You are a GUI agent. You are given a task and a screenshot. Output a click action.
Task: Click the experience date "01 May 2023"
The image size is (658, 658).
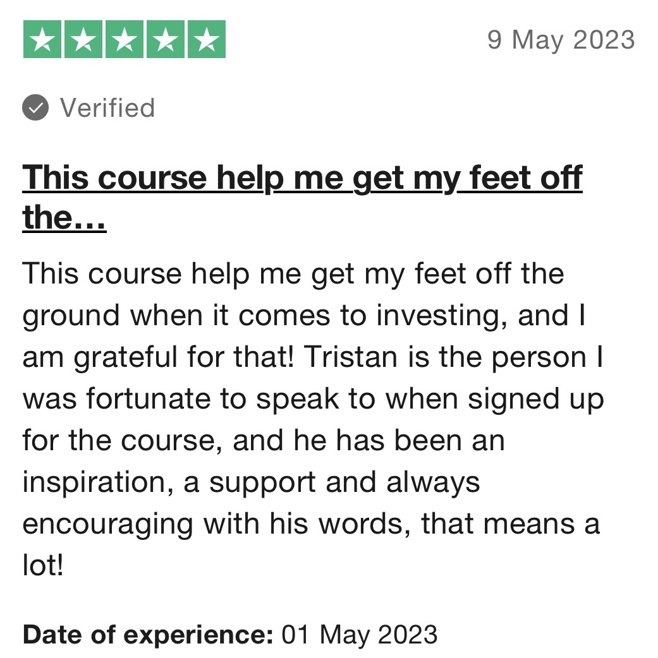[x=360, y=634]
